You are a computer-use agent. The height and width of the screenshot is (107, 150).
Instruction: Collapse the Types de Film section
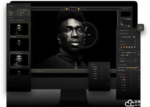point(138,58)
